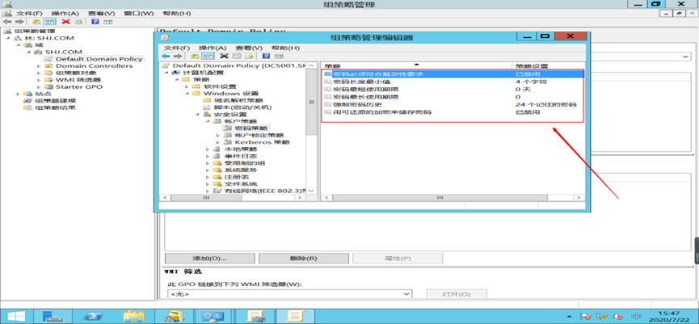Click the action pane icon in the 组策略管理 toolbar

pos(108,21)
